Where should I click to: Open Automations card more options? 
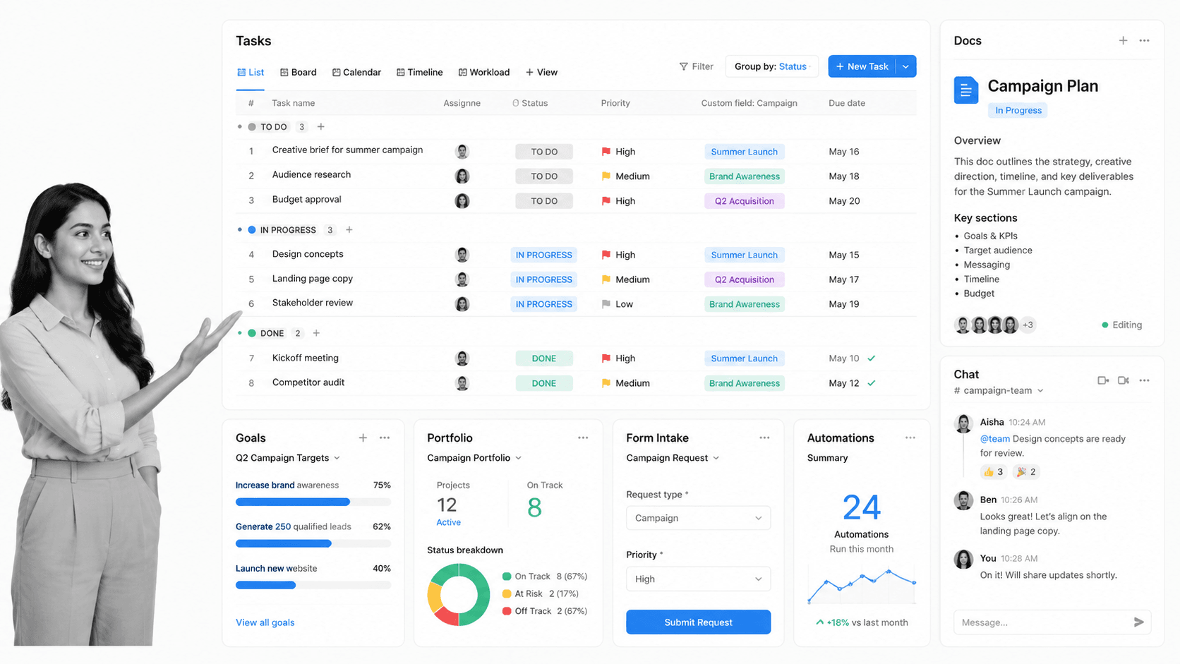pos(910,437)
